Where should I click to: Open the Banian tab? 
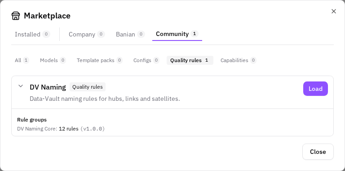point(130,34)
